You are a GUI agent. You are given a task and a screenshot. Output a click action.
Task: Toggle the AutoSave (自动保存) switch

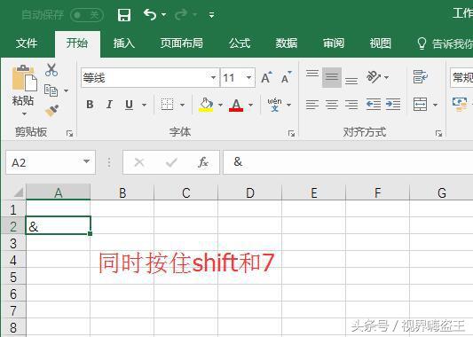[x=87, y=15]
